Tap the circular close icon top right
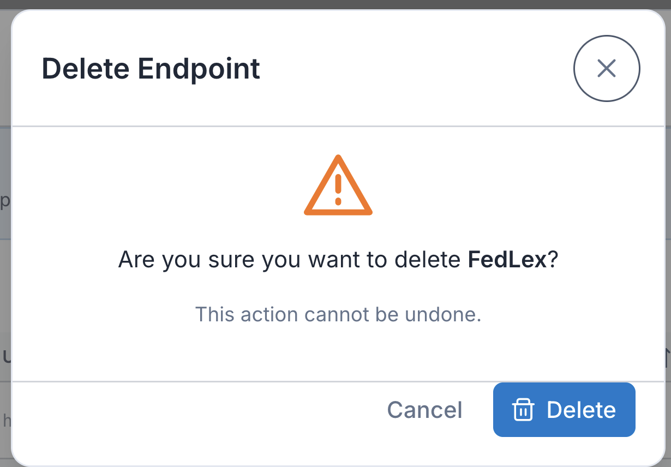The width and height of the screenshot is (671, 467). click(x=607, y=68)
